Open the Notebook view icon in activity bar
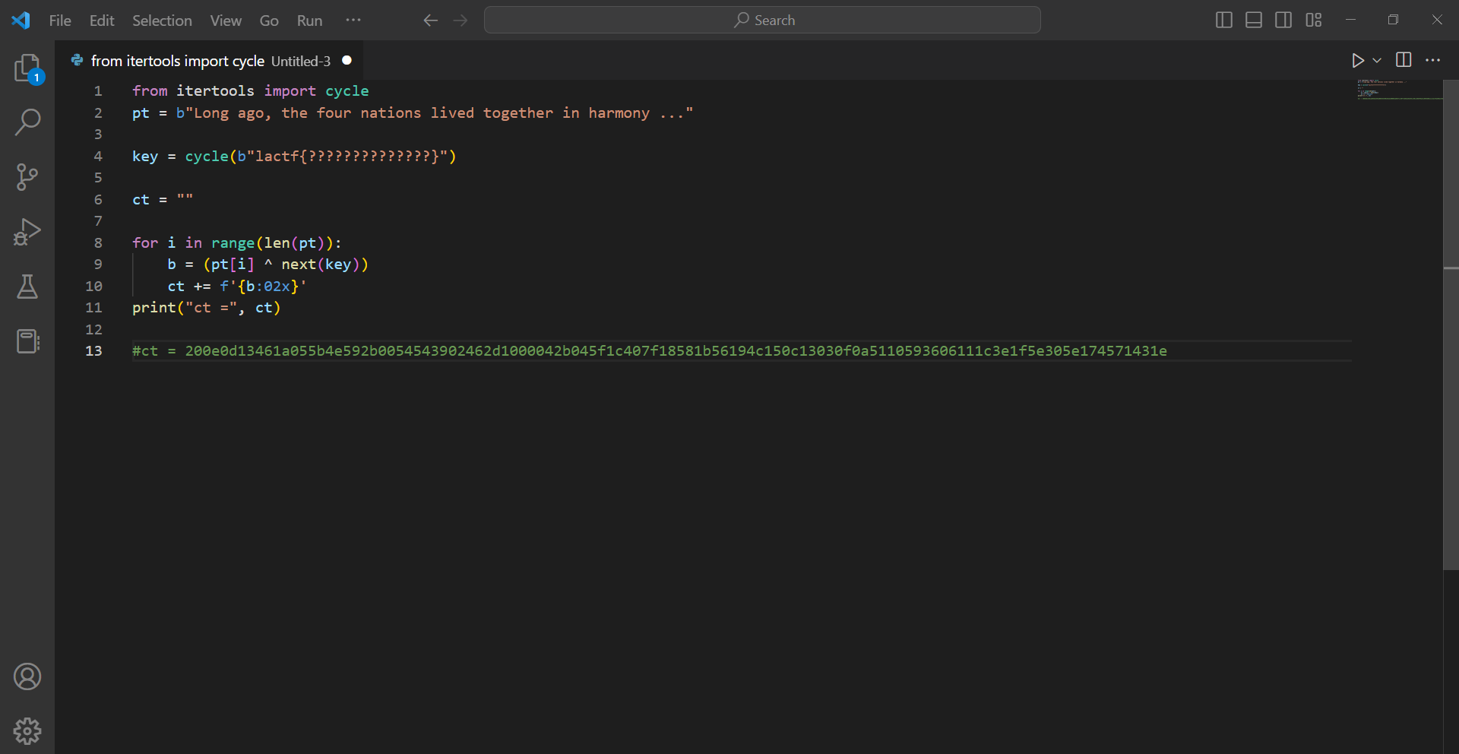 [x=27, y=341]
